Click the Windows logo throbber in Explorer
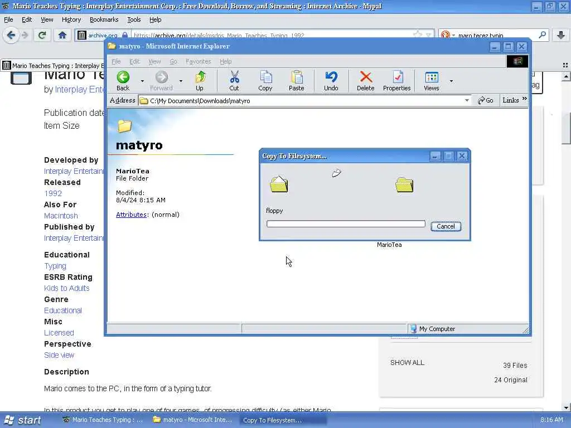Image resolution: width=571 pixels, height=428 pixels. (517, 61)
